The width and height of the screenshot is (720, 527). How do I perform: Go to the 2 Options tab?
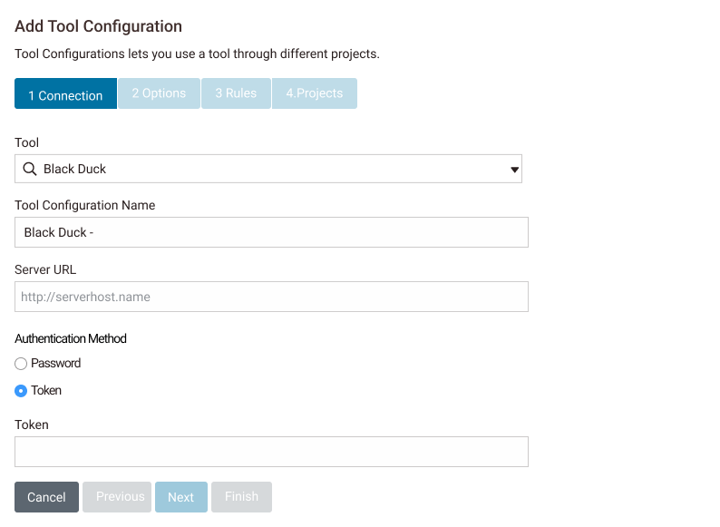click(x=159, y=93)
